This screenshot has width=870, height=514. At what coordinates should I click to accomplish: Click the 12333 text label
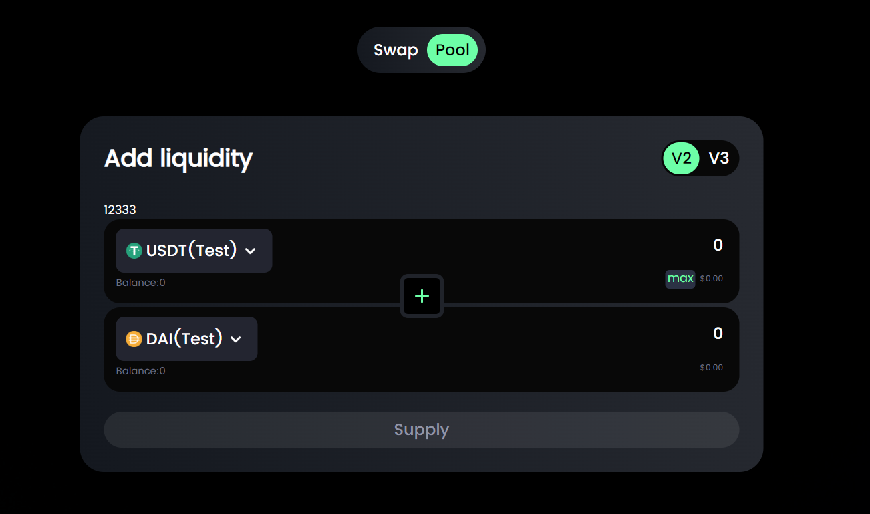(x=120, y=210)
